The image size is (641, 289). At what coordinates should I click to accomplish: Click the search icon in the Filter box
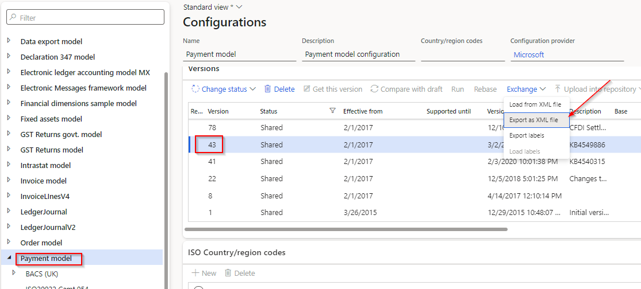(x=13, y=18)
